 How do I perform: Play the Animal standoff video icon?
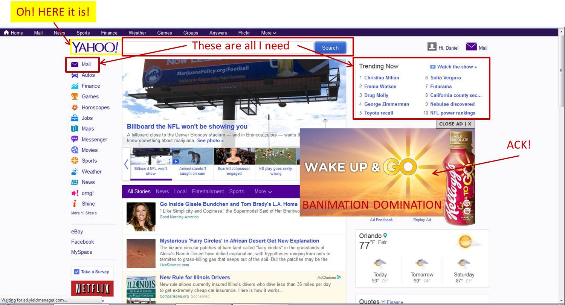pyautogui.click(x=176, y=161)
